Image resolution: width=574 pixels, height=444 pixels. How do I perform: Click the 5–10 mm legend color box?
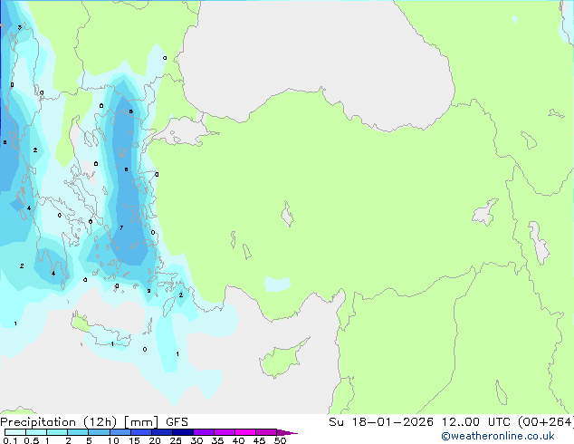(x=99, y=432)
